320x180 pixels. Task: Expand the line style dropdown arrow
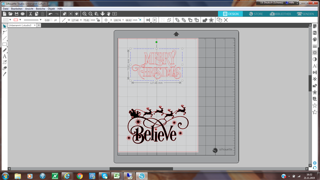coord(40,20)
